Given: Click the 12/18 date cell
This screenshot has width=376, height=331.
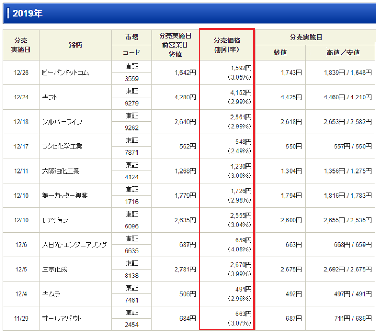Looking at the screenshot, I should pos(21,122).
